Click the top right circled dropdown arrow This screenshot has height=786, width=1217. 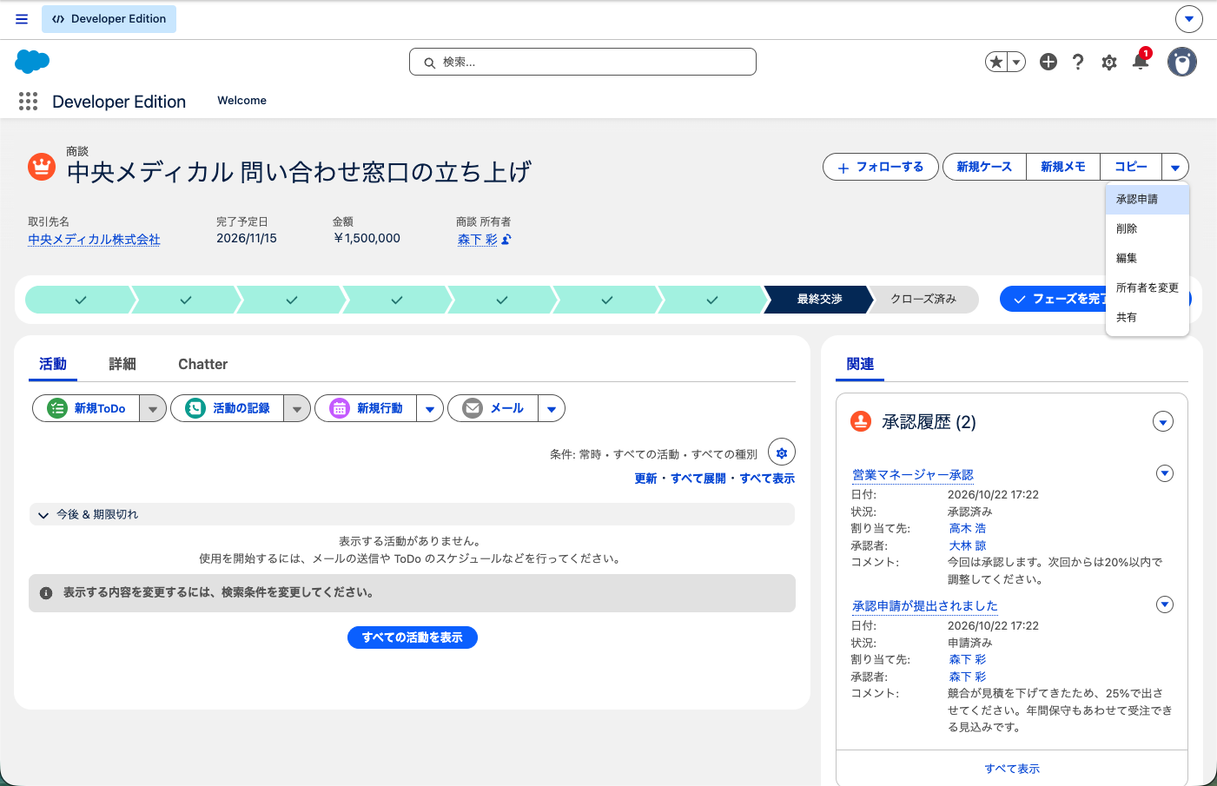click(1189, 19)
